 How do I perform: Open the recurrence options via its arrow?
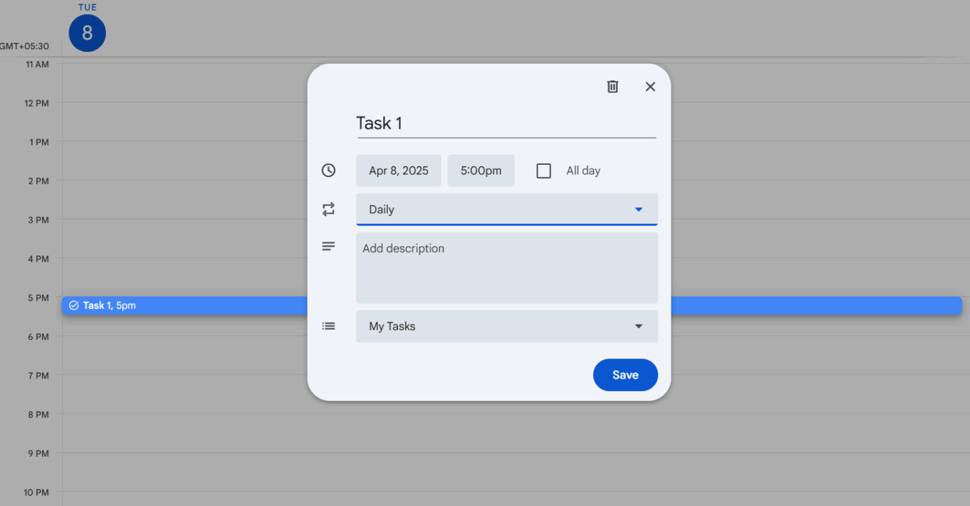637,209
